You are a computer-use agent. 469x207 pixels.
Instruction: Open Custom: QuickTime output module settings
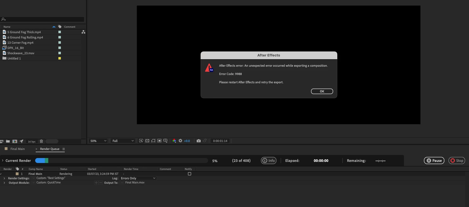coord(48,183)
